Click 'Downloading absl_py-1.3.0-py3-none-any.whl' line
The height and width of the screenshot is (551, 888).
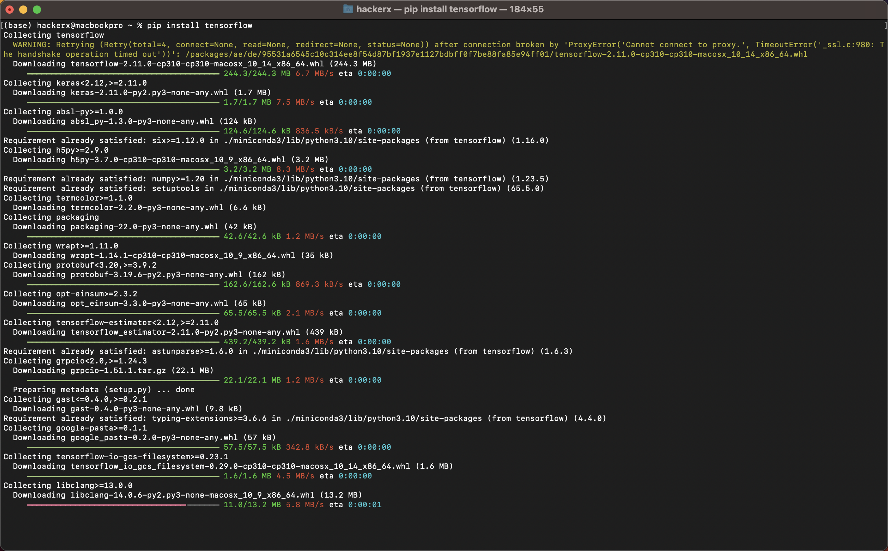click(135, 121)
